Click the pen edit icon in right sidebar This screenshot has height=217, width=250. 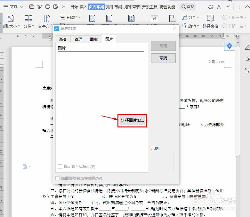(x=247, y=48)
